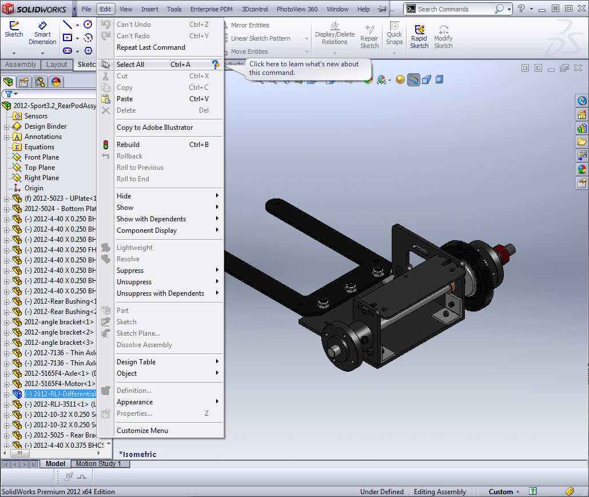Select the Line sketch tool
Image resolution: width=589 pixels, height=497 pixels.
(67, 25)
